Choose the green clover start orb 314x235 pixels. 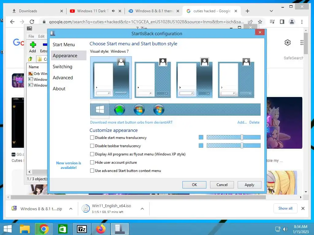click(120, 110)
